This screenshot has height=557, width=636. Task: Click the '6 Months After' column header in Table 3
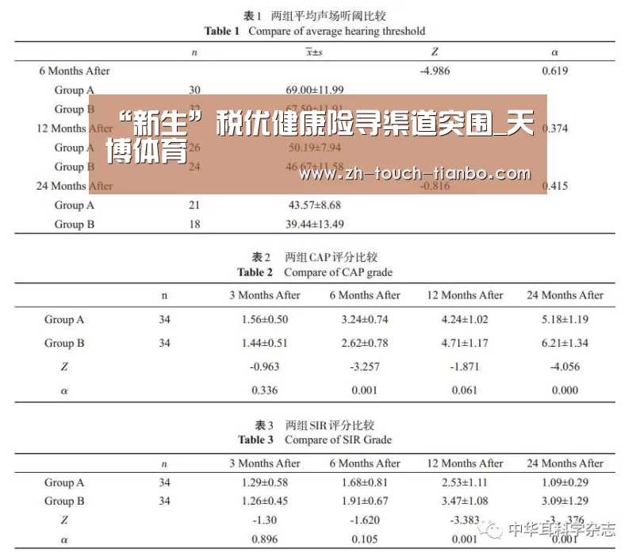click(365, 463)
